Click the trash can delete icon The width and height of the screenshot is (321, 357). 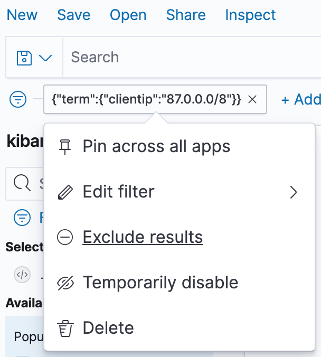click(65, 328)
